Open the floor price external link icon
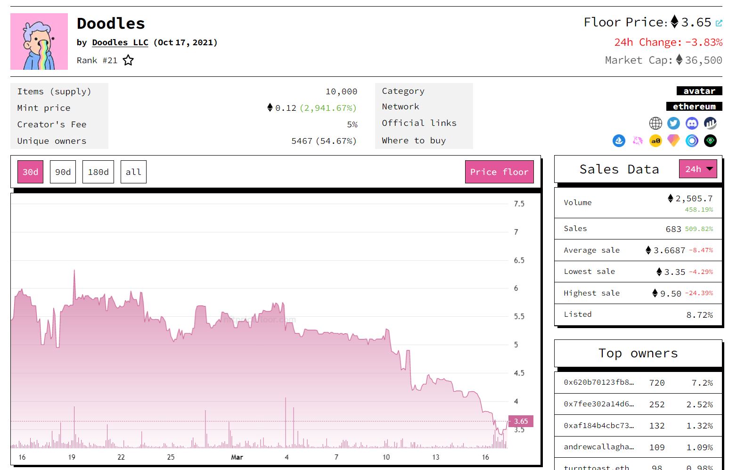Image resolution: width=737 pixels, height=470 pixels. point(719,23)
